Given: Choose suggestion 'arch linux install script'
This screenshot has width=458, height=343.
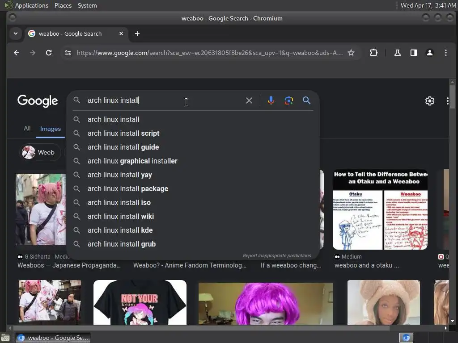Looking at the screenshot, I should (193, 133).
